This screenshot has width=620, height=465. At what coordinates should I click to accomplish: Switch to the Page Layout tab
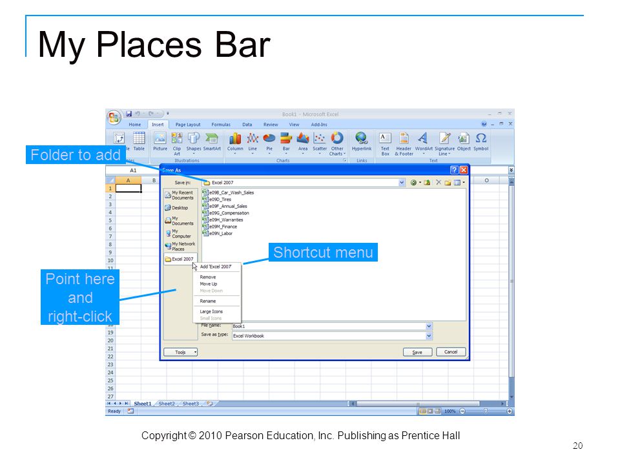click(x=188, y=124)
